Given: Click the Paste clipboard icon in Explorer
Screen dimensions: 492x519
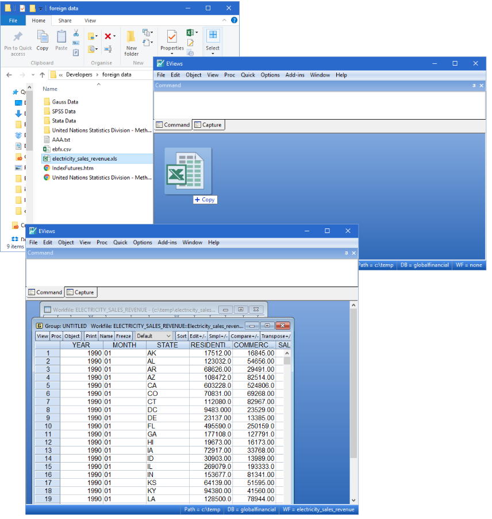Looking at the screenshot, I should (61, 36).
